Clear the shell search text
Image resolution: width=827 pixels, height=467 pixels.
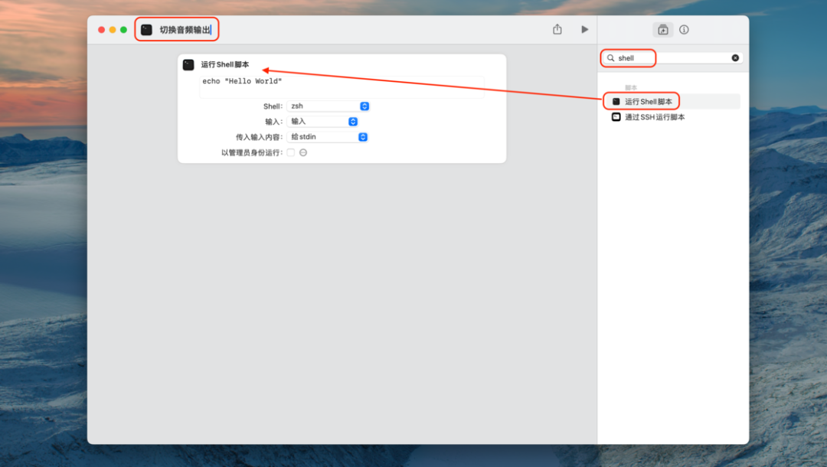[x=735, y=58]
